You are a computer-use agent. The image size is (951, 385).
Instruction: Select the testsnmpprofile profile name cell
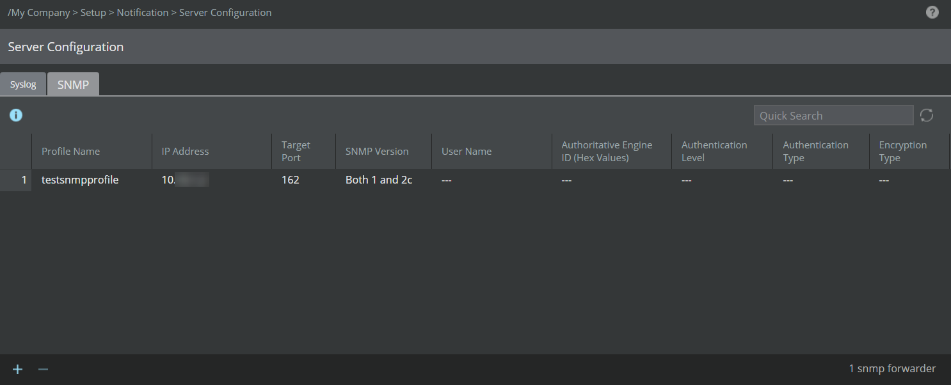point(92,180)
